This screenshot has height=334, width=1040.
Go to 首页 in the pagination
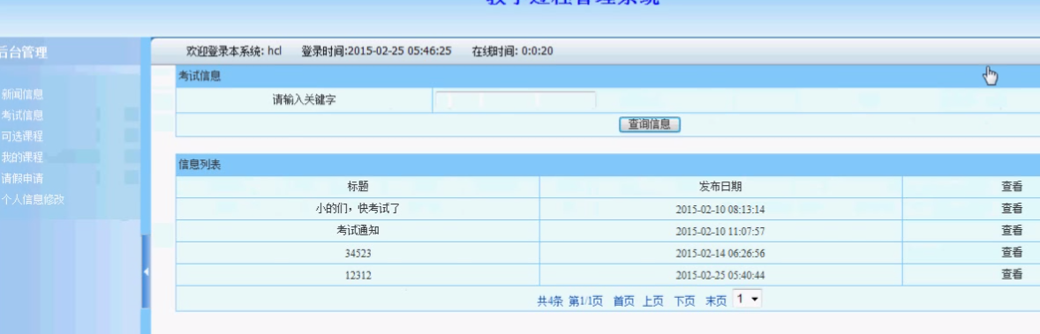[623, 301]
